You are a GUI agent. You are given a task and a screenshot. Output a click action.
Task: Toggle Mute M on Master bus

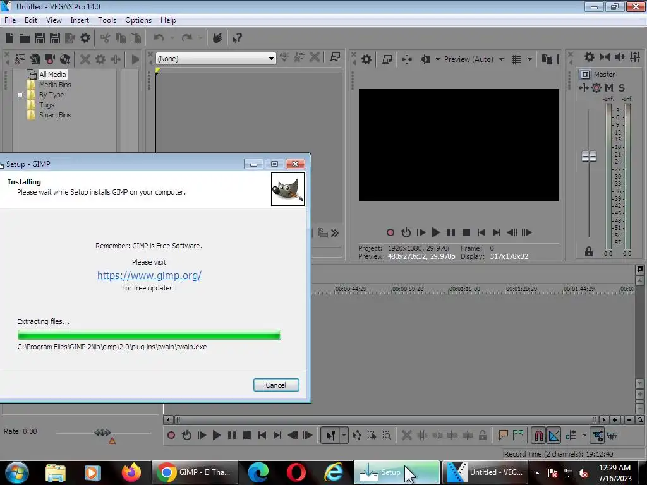click(x=609, y=87)
